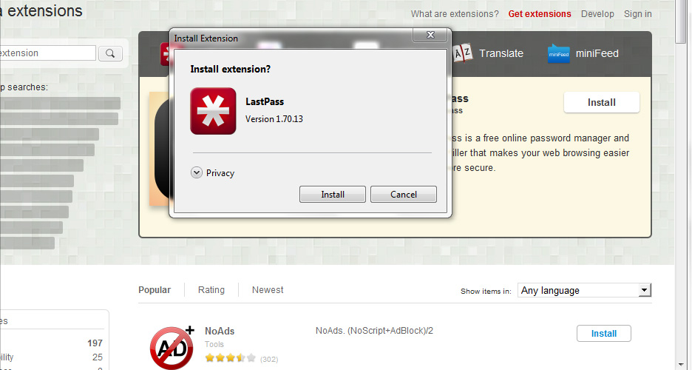The image size is (692, 370).
Task: Install the featured LastPass extension
Action: pos(602,102)
